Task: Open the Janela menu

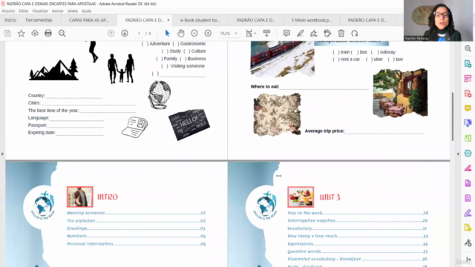Action: click(73, 11)
